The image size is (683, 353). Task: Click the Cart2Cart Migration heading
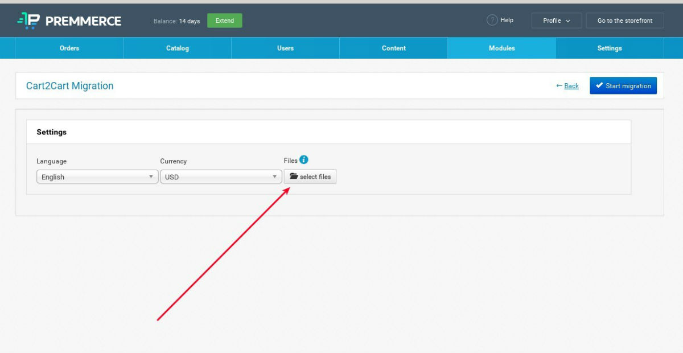[x=70, y=86]
